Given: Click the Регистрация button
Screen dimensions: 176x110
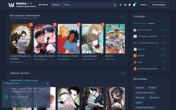Looking at the screenshot, I should click(x=159, y=5).
